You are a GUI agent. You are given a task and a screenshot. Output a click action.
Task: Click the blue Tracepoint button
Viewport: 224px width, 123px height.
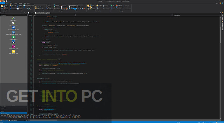point(119,7)
